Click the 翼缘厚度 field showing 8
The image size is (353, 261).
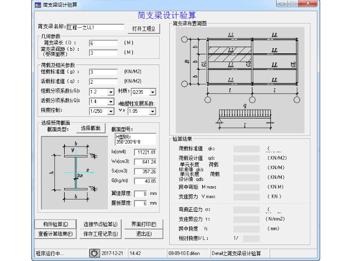click(141, 194)
